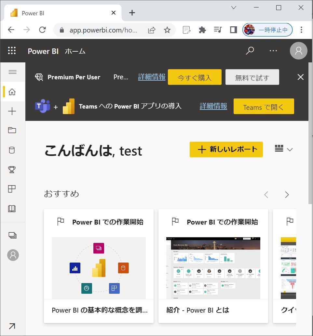This screenshot has height=336, width=313.
Task: Open the user account avatar in header
Action: (298, 51)
